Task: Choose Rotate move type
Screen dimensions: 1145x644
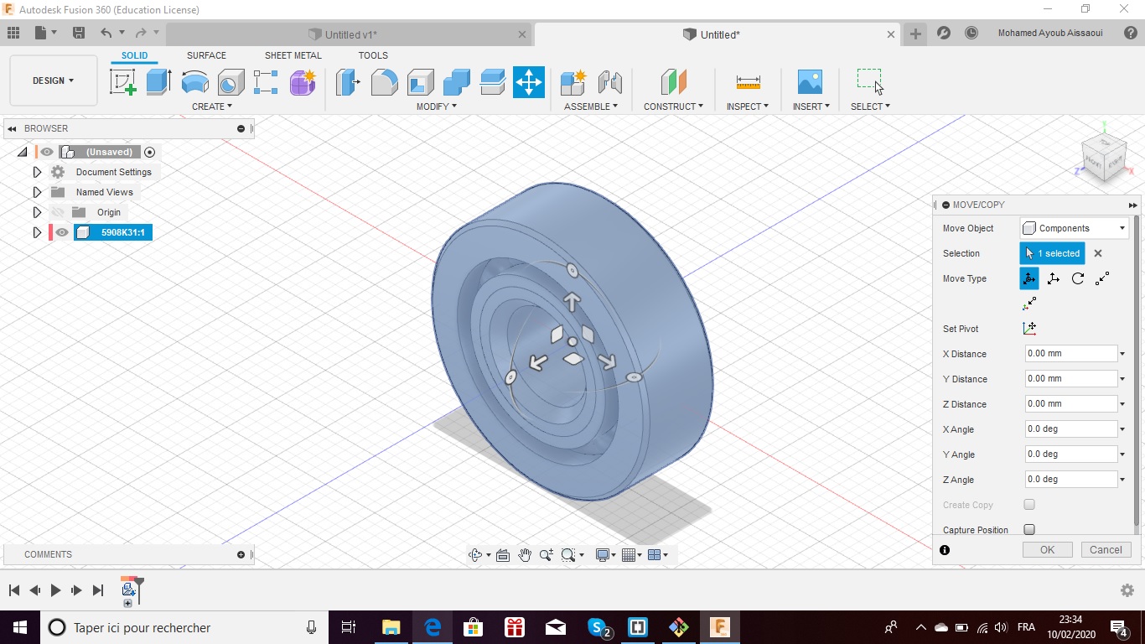Action: pos(1078,278)
